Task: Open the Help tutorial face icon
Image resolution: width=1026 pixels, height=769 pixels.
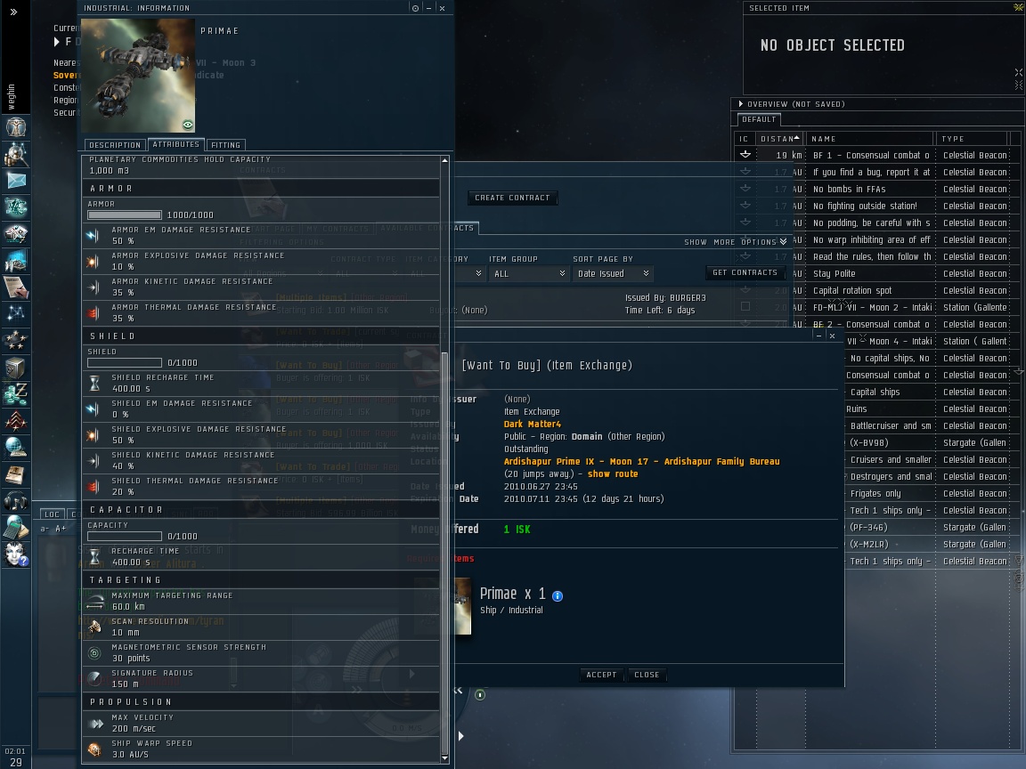Action: click(x=16, y=554)
